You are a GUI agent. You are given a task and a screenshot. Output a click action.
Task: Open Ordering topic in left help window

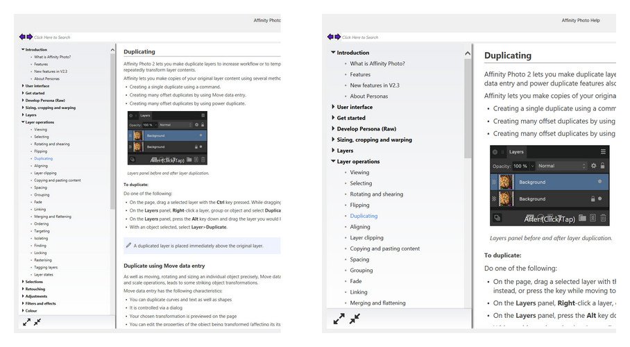pyautogui.click(x=42, y=223)
